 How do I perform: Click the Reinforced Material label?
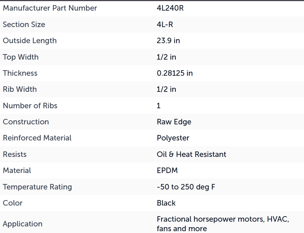tap(37, 138)
